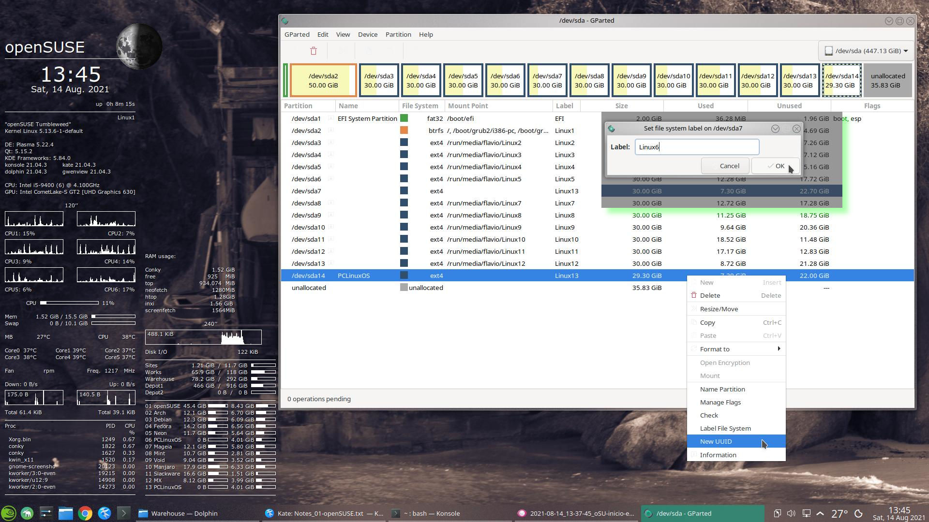
Task: Select Manage Flags in the context menu
Action: 736,402
